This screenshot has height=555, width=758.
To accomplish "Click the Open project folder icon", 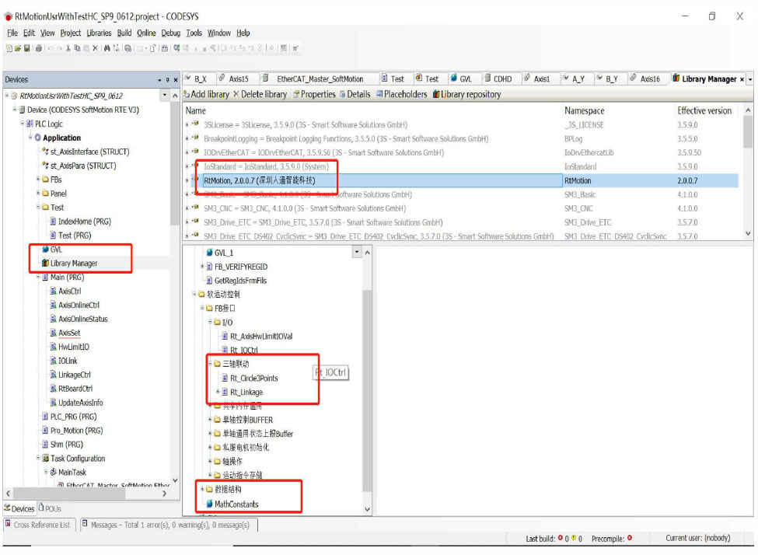I will tap(17, 48).
